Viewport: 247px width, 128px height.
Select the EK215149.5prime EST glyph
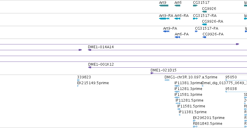tap(78, 86)
